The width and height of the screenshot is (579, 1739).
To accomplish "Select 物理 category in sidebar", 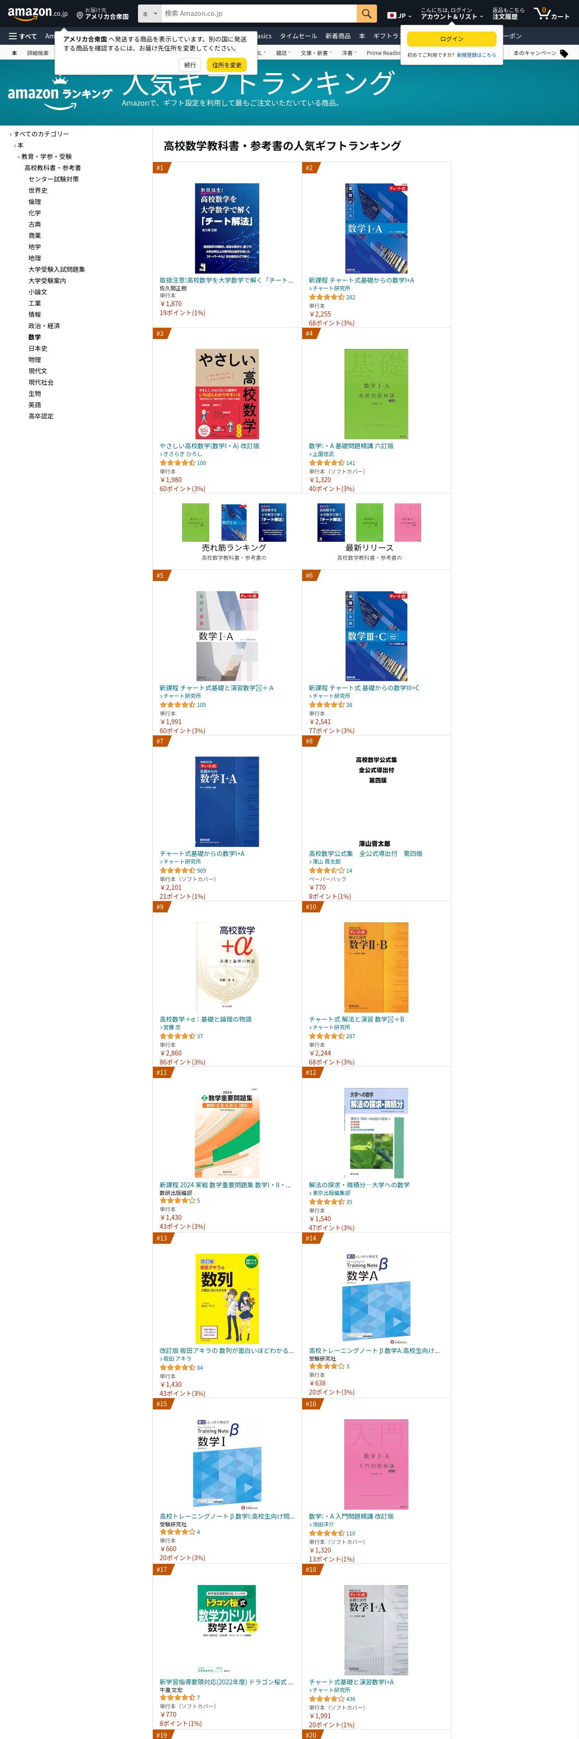I will (x=34, y=360).
